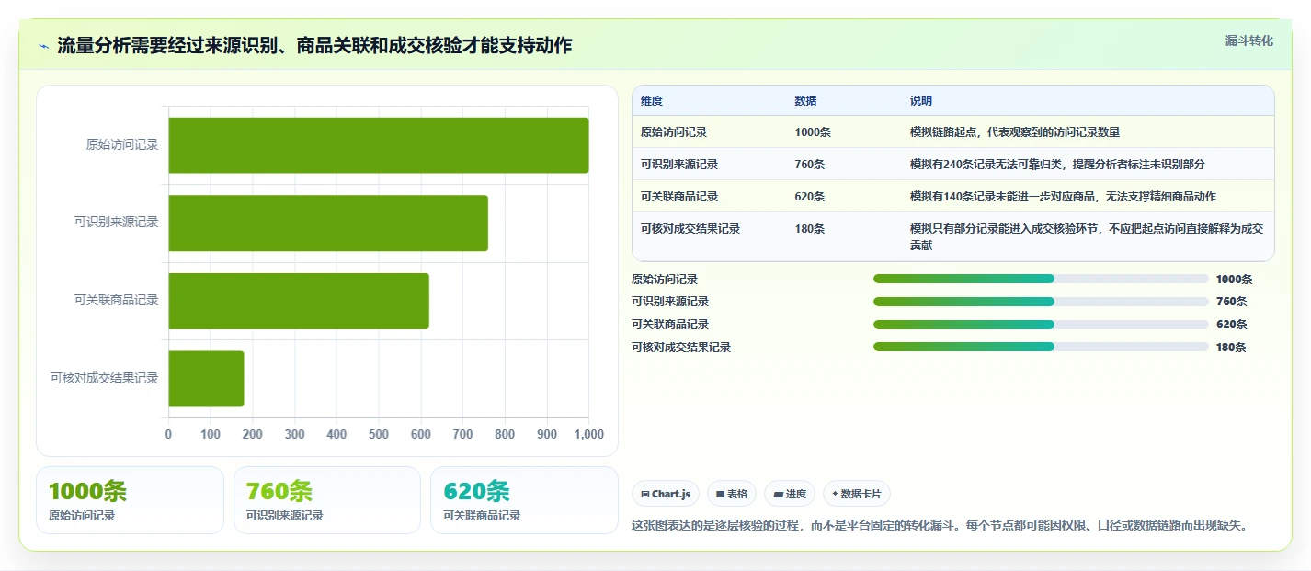Click table value 1000条
This screenshot has width=1311, height=571.
[x=813, y=132]
